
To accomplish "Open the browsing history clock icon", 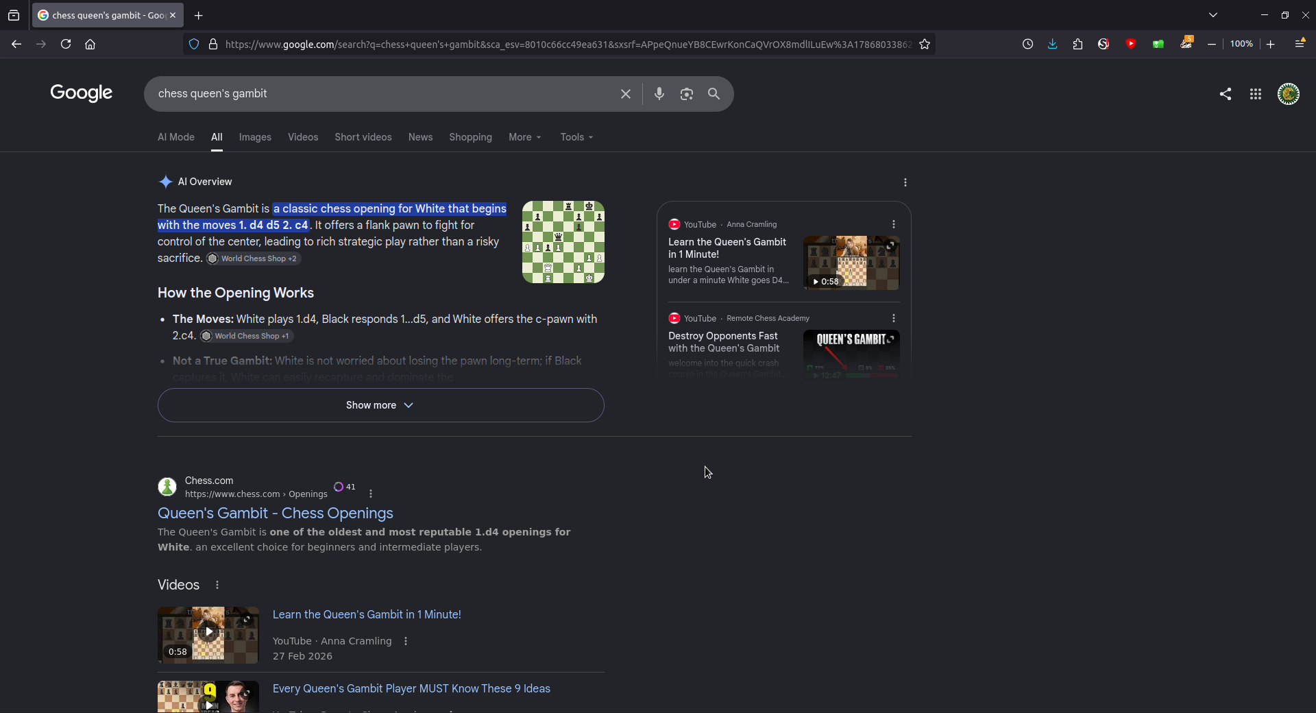I will pos(1027,44).
